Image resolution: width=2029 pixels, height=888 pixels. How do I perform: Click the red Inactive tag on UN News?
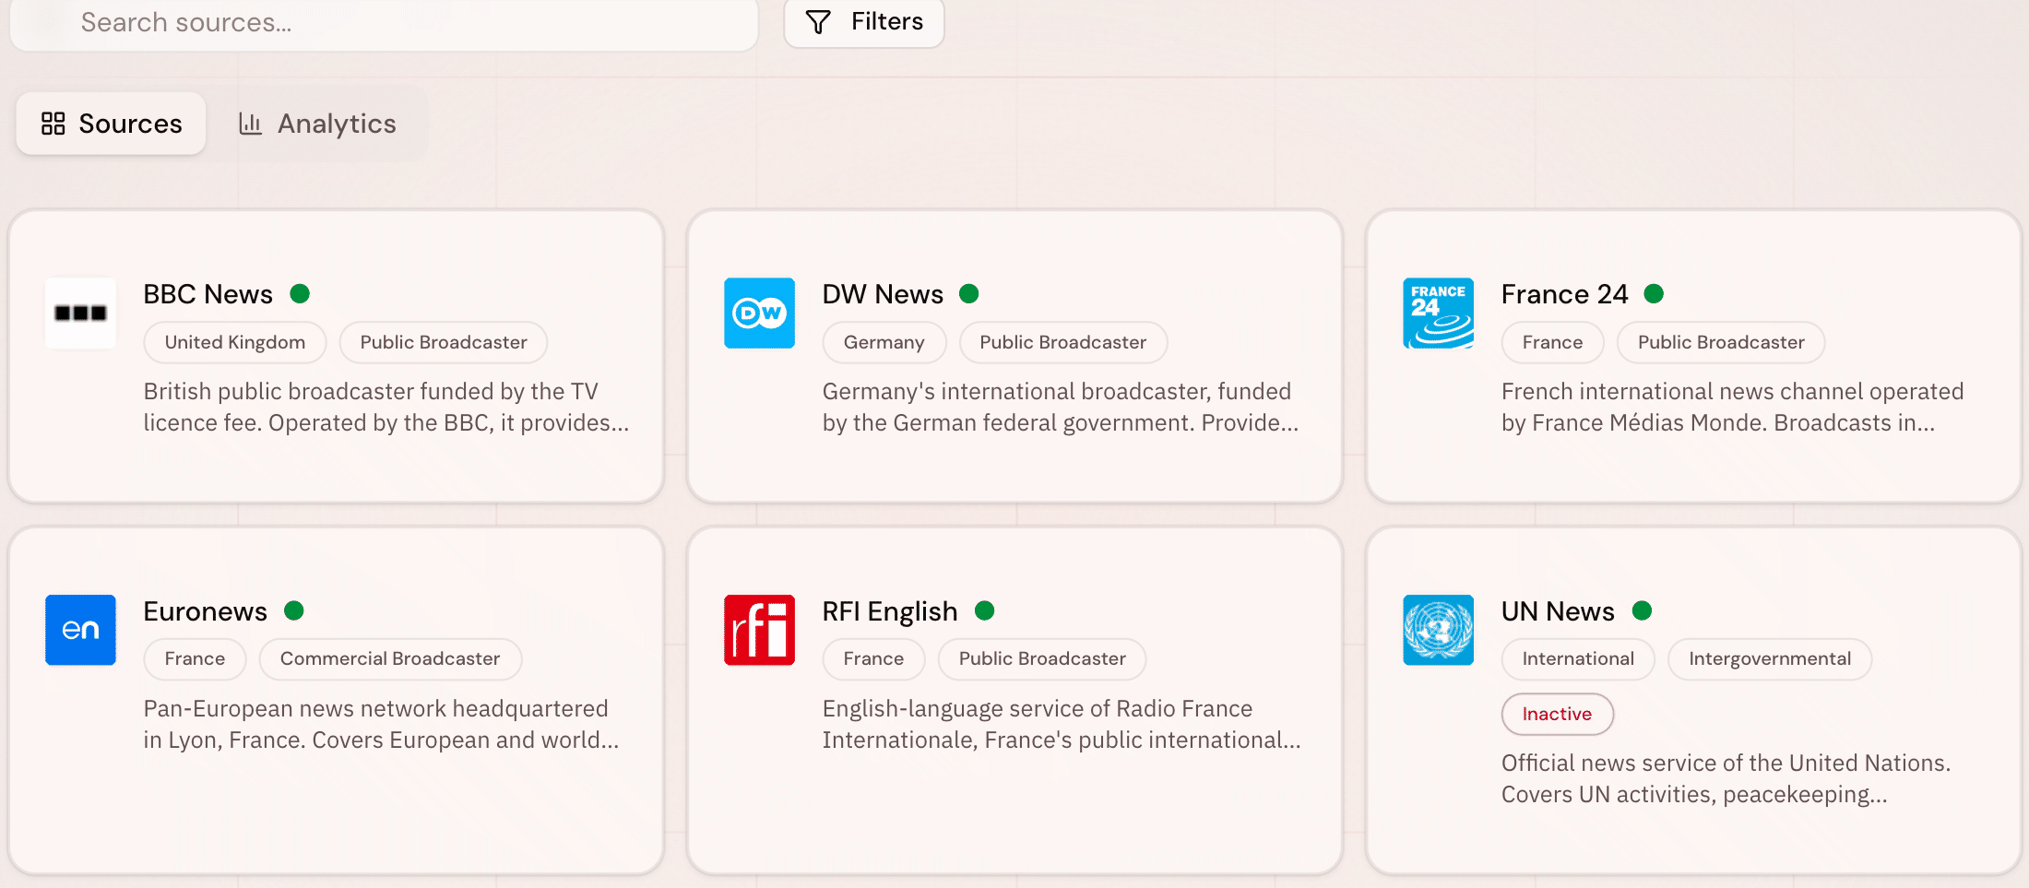pos(1557,714)
